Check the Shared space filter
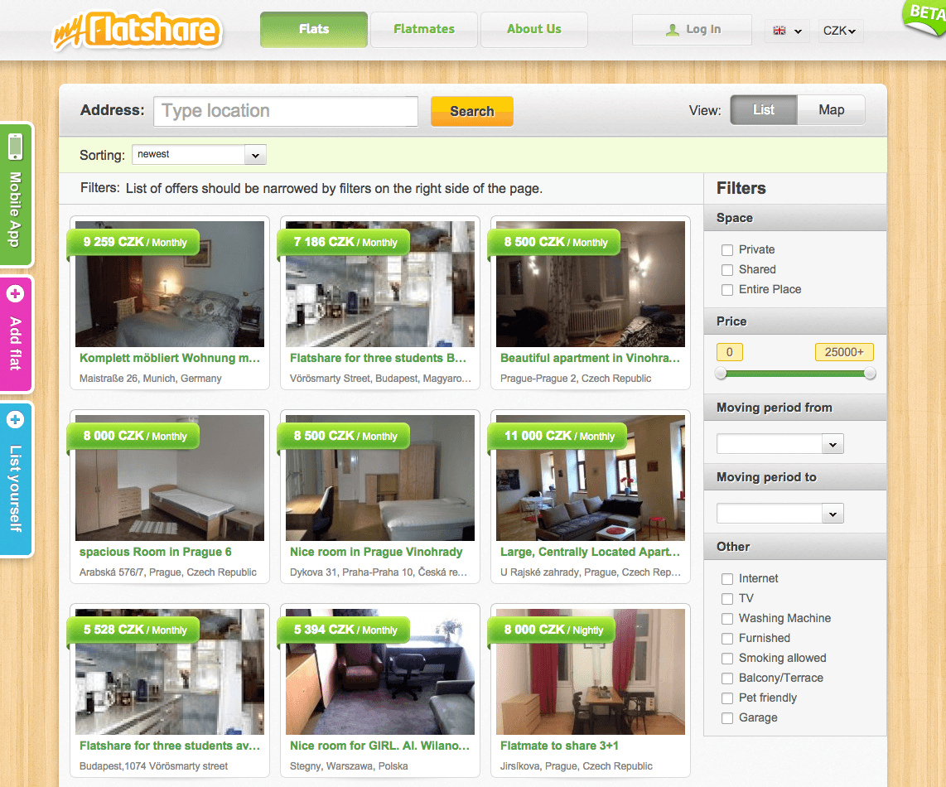Image resolution: width=946 pixels, height=787 pixels. click(x=727, y=270)
